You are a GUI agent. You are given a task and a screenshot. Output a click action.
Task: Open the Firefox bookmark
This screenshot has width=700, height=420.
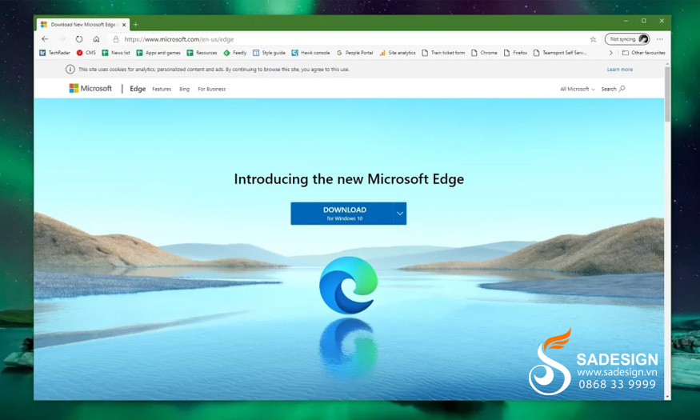pyautogui.click(x=516, y=53)
